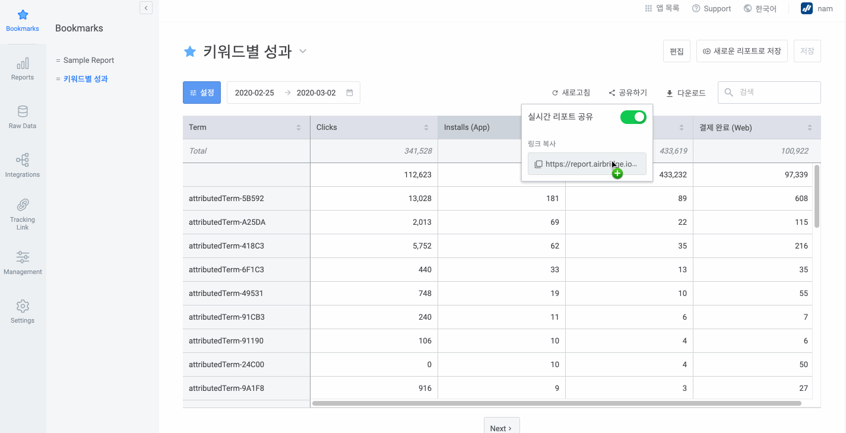
Task: Select the 키워드별 성과 bookmark
Action: click(x=85, y=79)
